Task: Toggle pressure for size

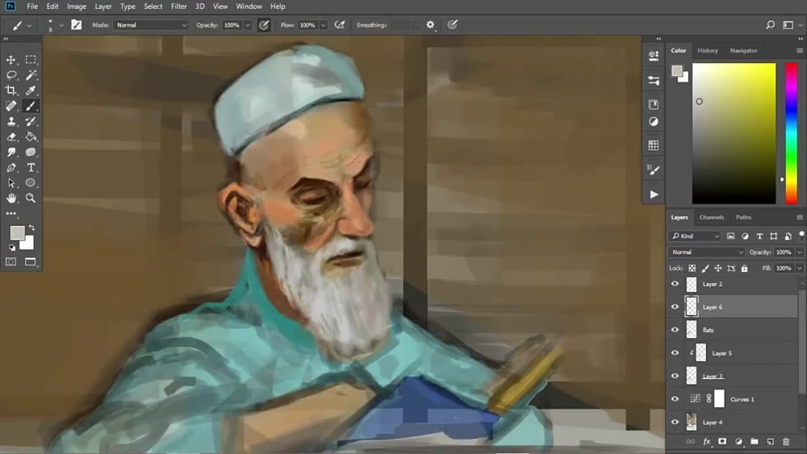Action: coord(453,25)
